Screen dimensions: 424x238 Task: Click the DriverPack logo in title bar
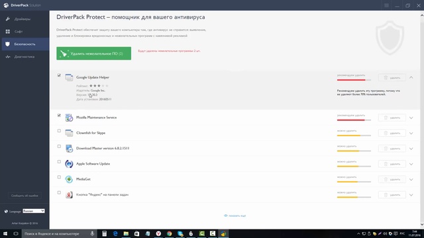pyautogui.click(x=6, y=5)
